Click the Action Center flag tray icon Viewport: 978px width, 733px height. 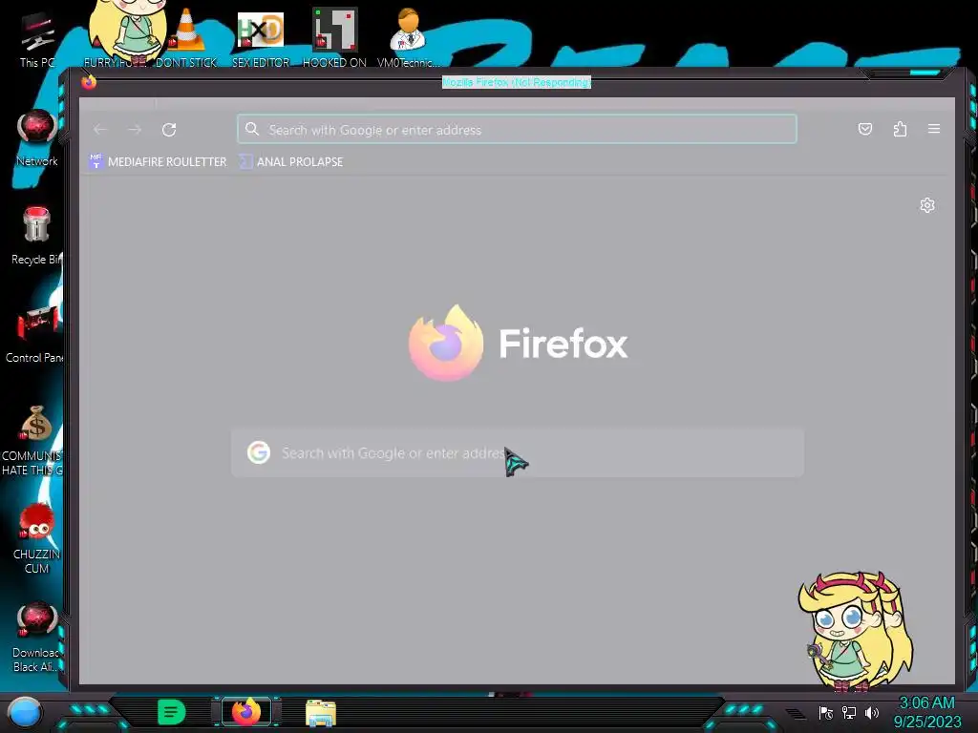coord(826,712)
